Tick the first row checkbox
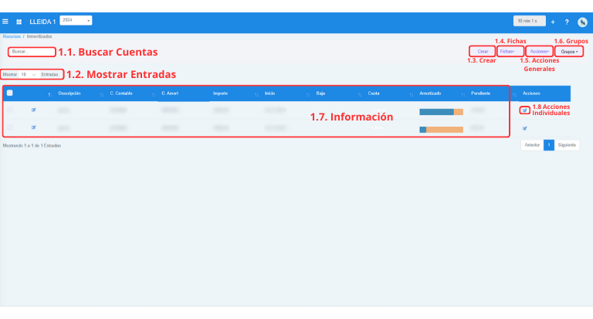 tap(10, 110)
